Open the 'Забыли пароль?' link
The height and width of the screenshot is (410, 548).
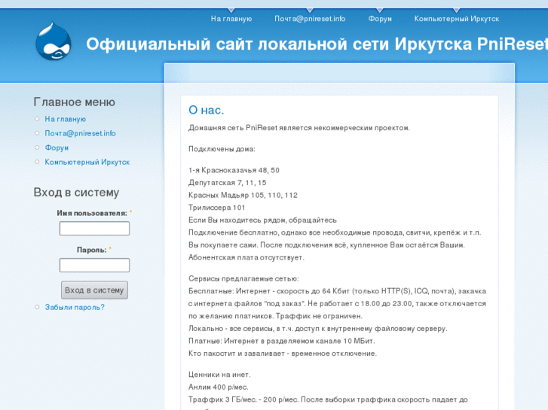[x=75, y=308]
